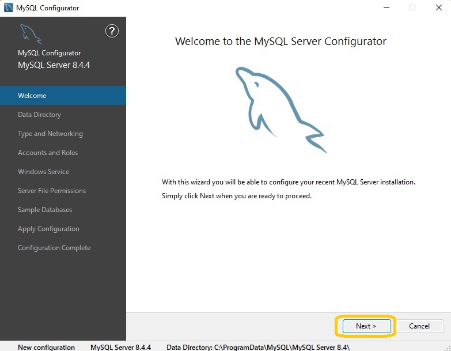The height and width of the screenshot is (351, 451).
Task: Click 'MySQL Server 8.4.4' in the status bar
Action: pyautogui.click(x=120, y=348)
